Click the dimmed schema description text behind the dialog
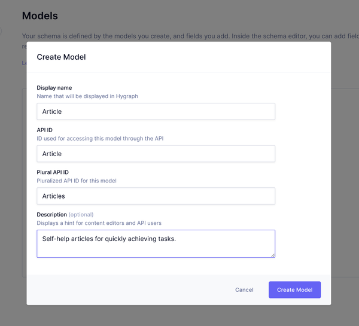This screenshot has width=359, height=326. 190,36
